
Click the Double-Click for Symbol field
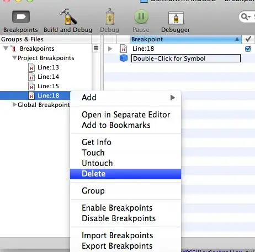[186, 58]
